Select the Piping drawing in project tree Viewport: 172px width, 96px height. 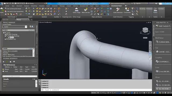point(12,38)
